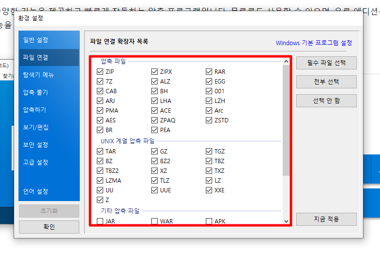Toggle the GZ checkbox
The image size is (380, 254).
click(154, 151)
